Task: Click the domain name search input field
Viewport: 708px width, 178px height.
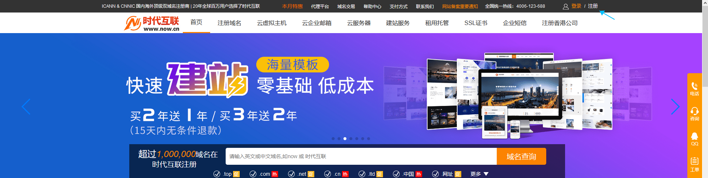Action: point(361,156)
